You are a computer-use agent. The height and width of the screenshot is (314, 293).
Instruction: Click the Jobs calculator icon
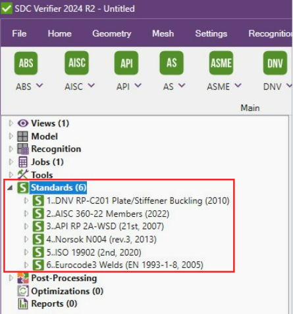(x=23, y=162)
